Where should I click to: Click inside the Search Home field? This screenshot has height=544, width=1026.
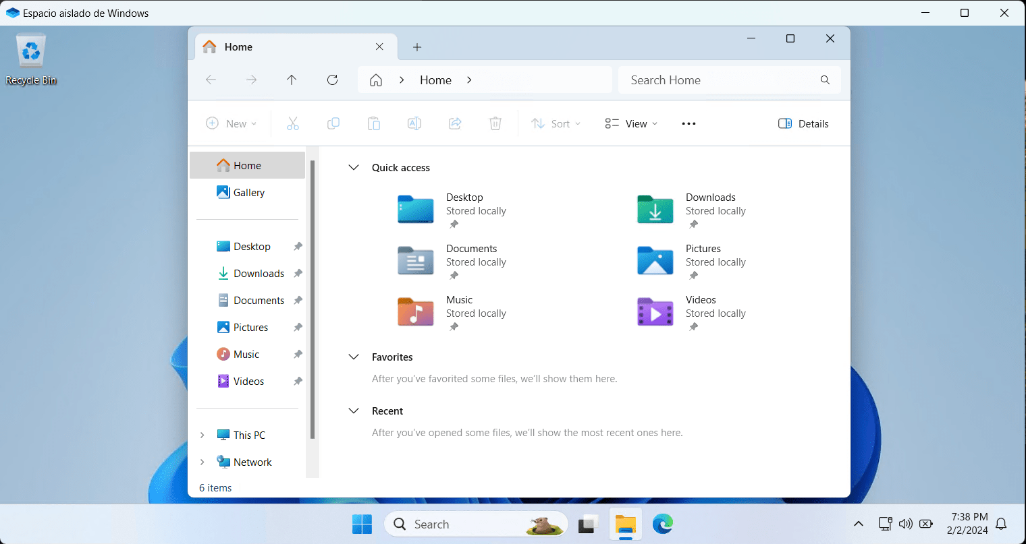715,80
